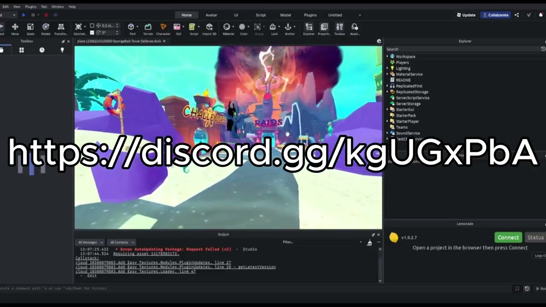Click the GUI tool icon
Screen dimensions: 546x307
coord(177,27)
